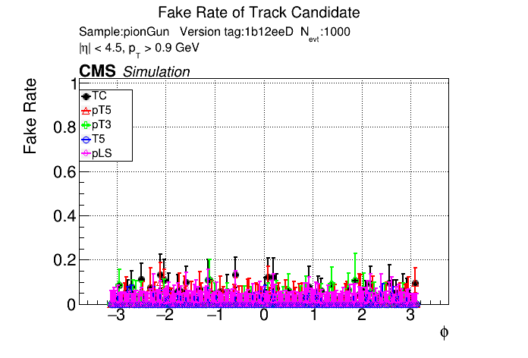This screenshot has height=358, width=528.
Task: Click the y-axis tick label '1'
Action: coord(74,84)
